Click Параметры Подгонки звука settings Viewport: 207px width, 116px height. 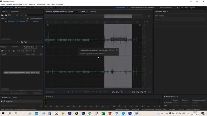(x=27, y=51)
